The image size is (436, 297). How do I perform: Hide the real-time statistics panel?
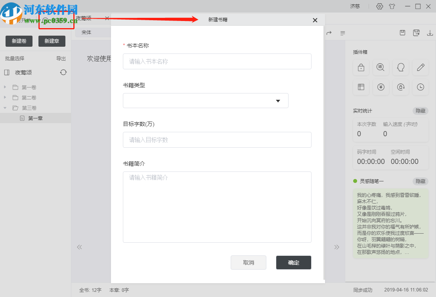420,111
